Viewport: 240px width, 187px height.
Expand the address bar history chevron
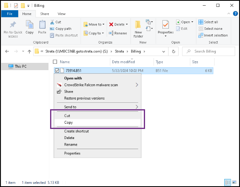(x=164, y=52)
